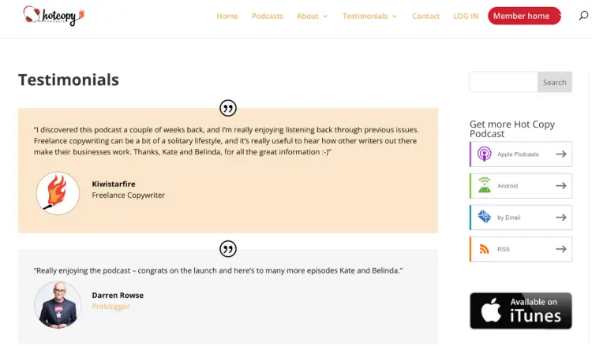This screenshot has width=592, height=346.
Task: Open the Contact page
Action: (x=426, y=17)
